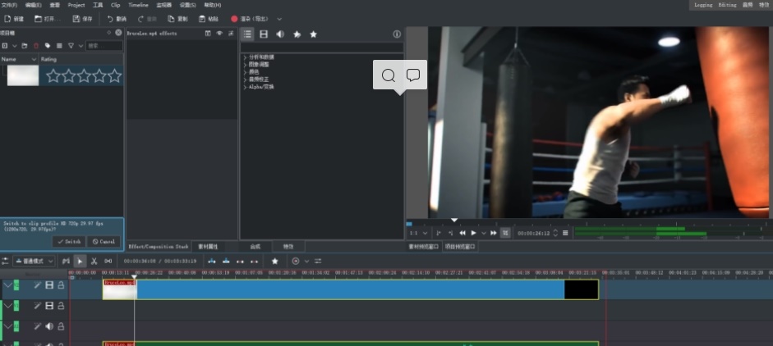Select the spacer tool in timeline toolbar
This screenshot has height=346, width=773.
point(108,261)
